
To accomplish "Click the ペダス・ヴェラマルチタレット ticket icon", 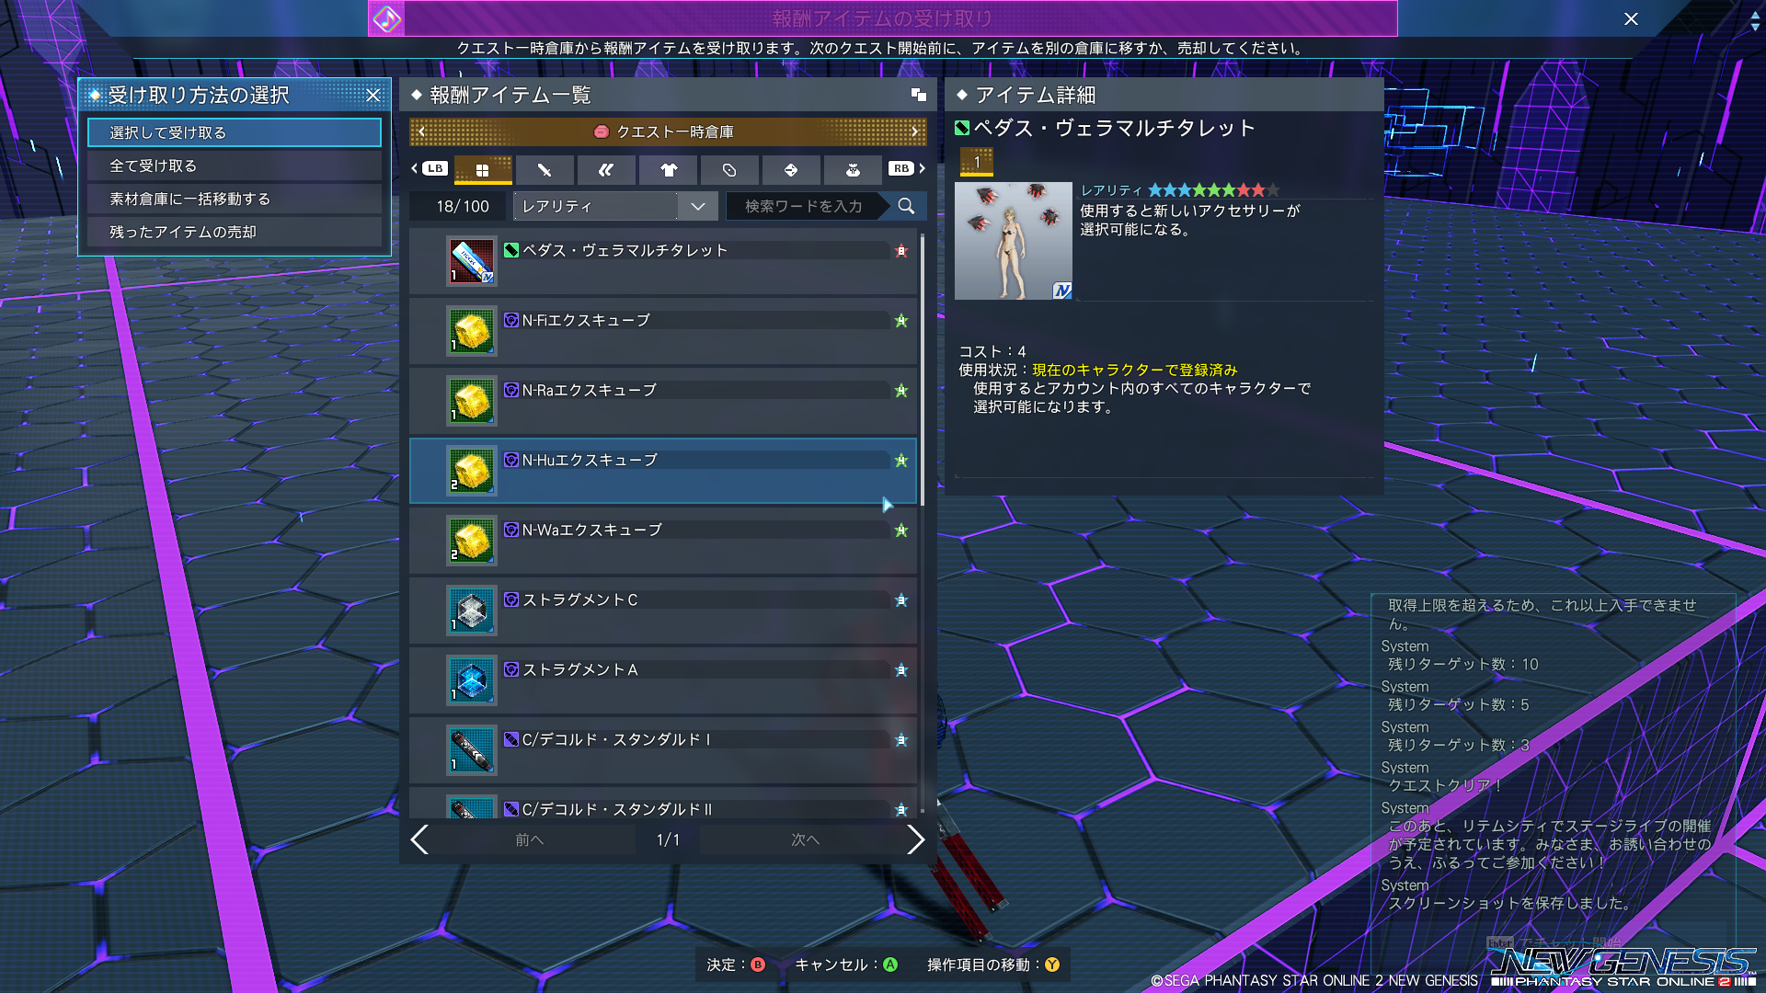I will coord(472,261).
